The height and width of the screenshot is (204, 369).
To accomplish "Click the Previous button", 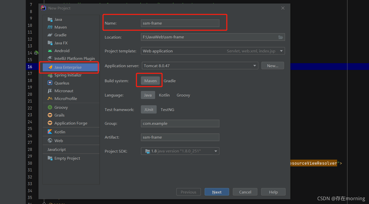I will coord(189,192).
